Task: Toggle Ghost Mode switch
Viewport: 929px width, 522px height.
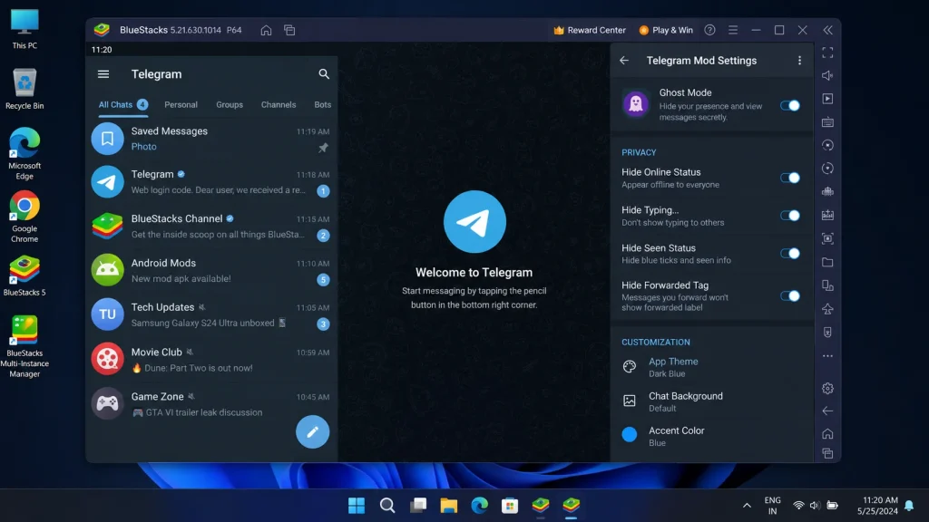Action: coord(790,105)
